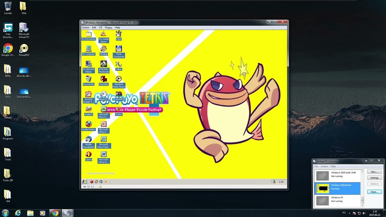Click the Close... button in the Console

pyautogui.click(x=374, y=192)
